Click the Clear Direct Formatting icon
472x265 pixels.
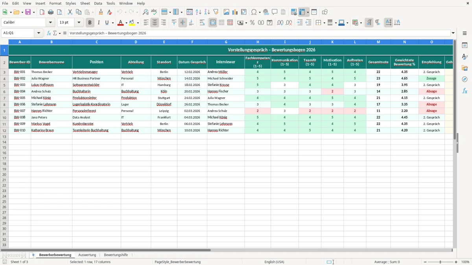coord(110,12)
